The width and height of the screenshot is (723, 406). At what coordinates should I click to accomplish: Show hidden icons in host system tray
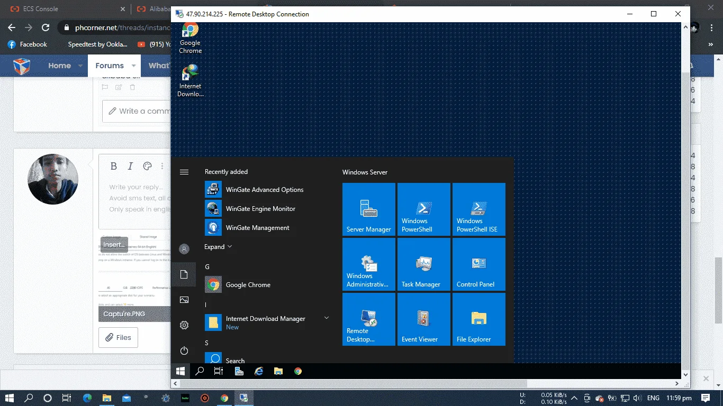tap(574, 398)
